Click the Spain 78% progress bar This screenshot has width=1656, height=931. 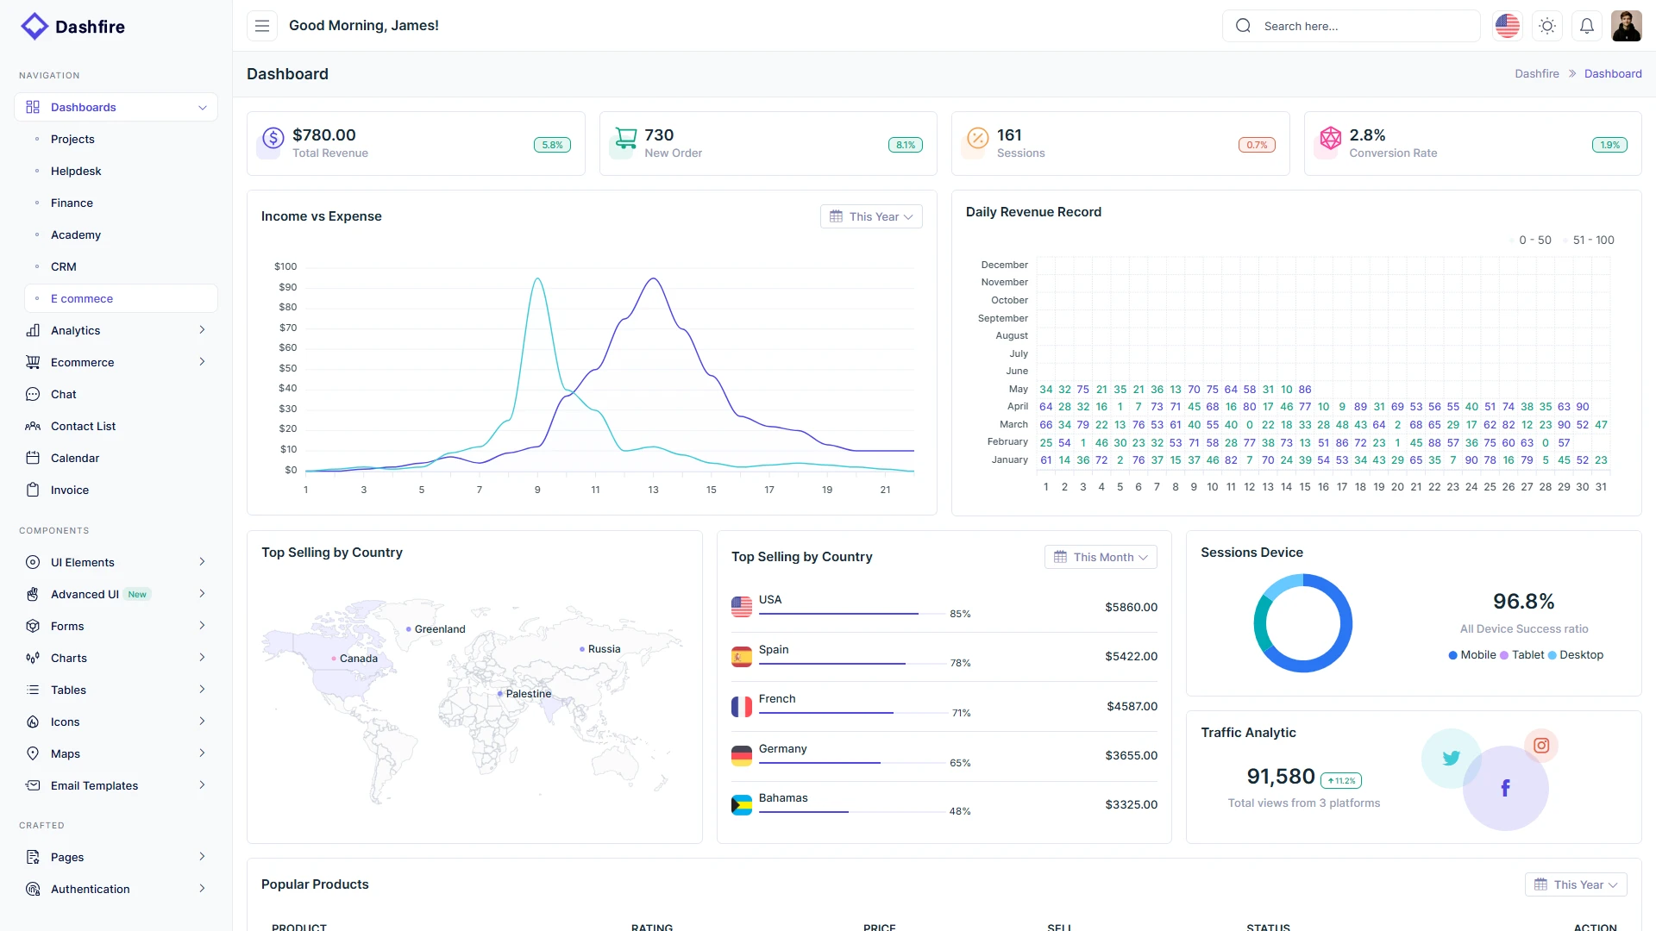851,663
